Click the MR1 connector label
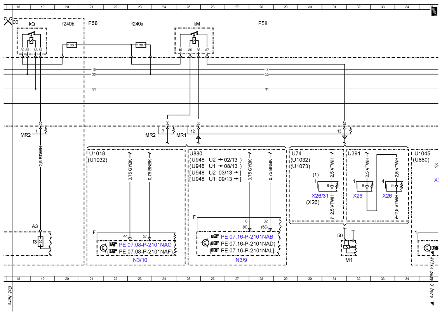Screen dimensions: 442x315 (x=181, y=135)
